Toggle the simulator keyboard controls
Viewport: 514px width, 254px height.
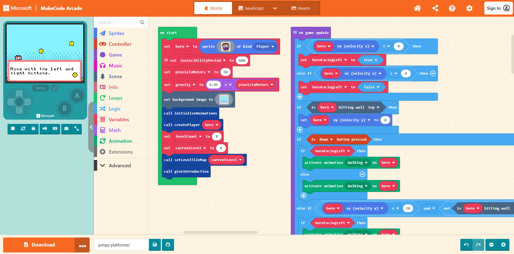pyautogui.click(x=55, y=129)
